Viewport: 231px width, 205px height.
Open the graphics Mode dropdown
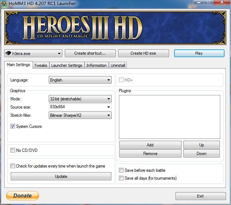pyautogui.click(x=80, y=99)
